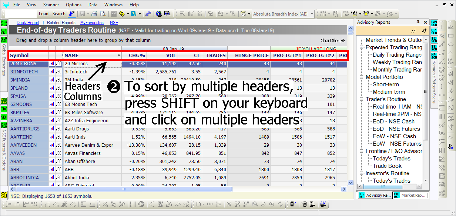This screenshot has height=216, width=456.
Task: Open the MyFavourites related report link
Action: (x=92, y=23)
